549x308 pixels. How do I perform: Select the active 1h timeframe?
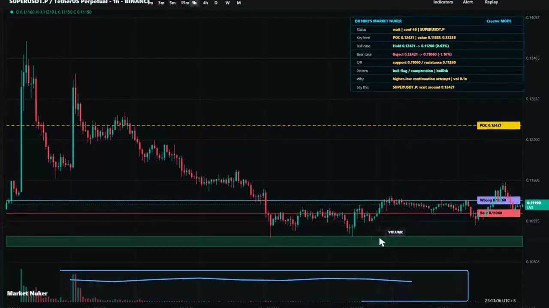click(194, 3)
